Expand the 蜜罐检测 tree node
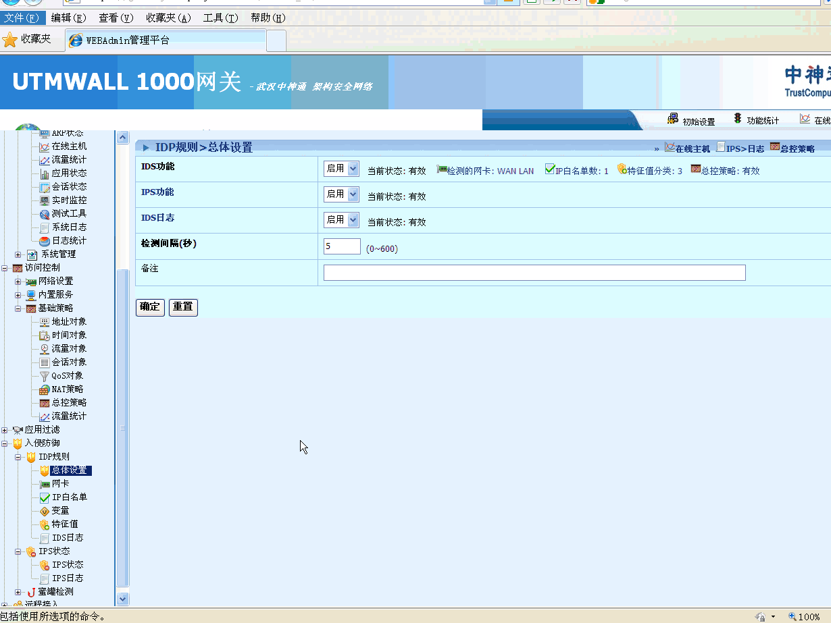The width and height of the screenshot is (831, 623). [18, 592]
